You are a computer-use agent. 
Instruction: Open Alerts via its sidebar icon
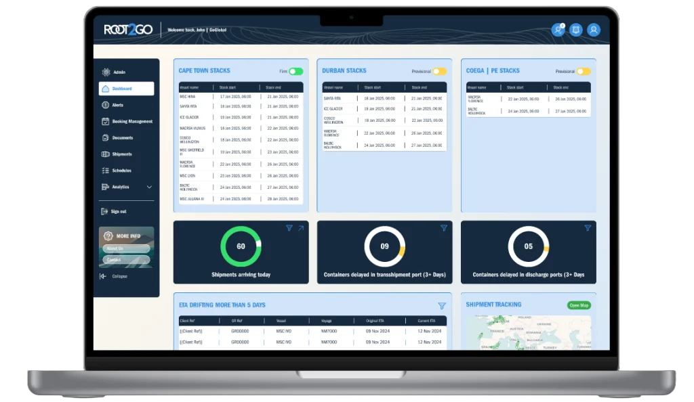click(105, 105)
